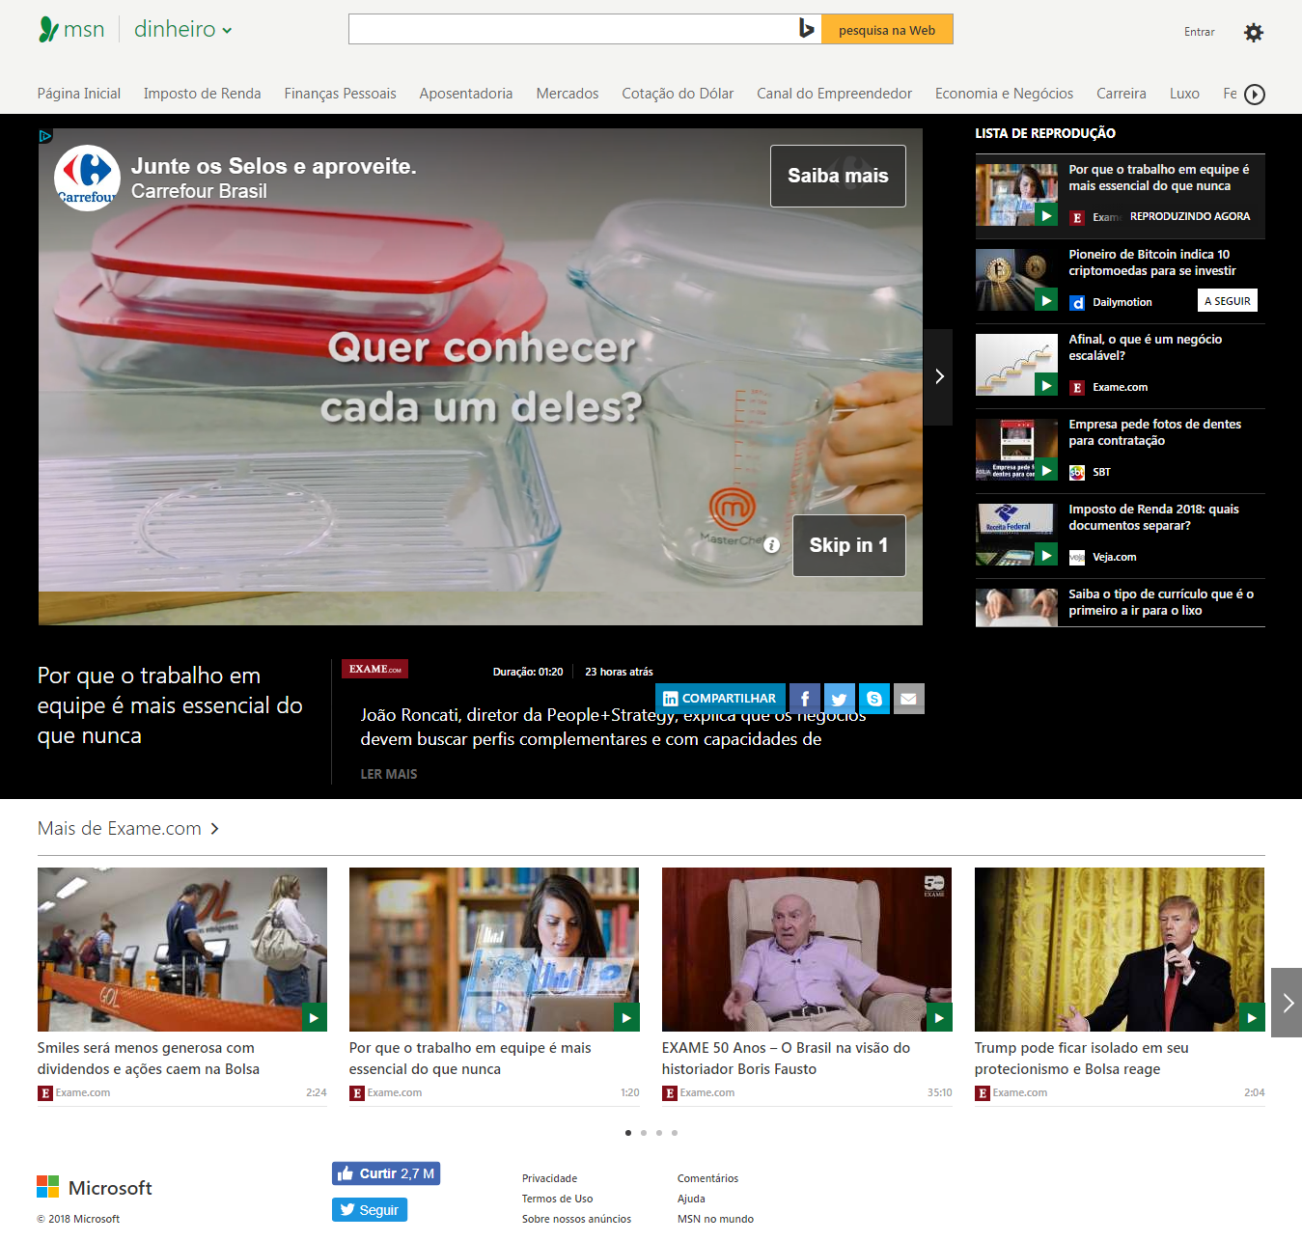Share the video on Twitter
This screenshot has width=1302, height=1241.
click(x=840, y=699)
